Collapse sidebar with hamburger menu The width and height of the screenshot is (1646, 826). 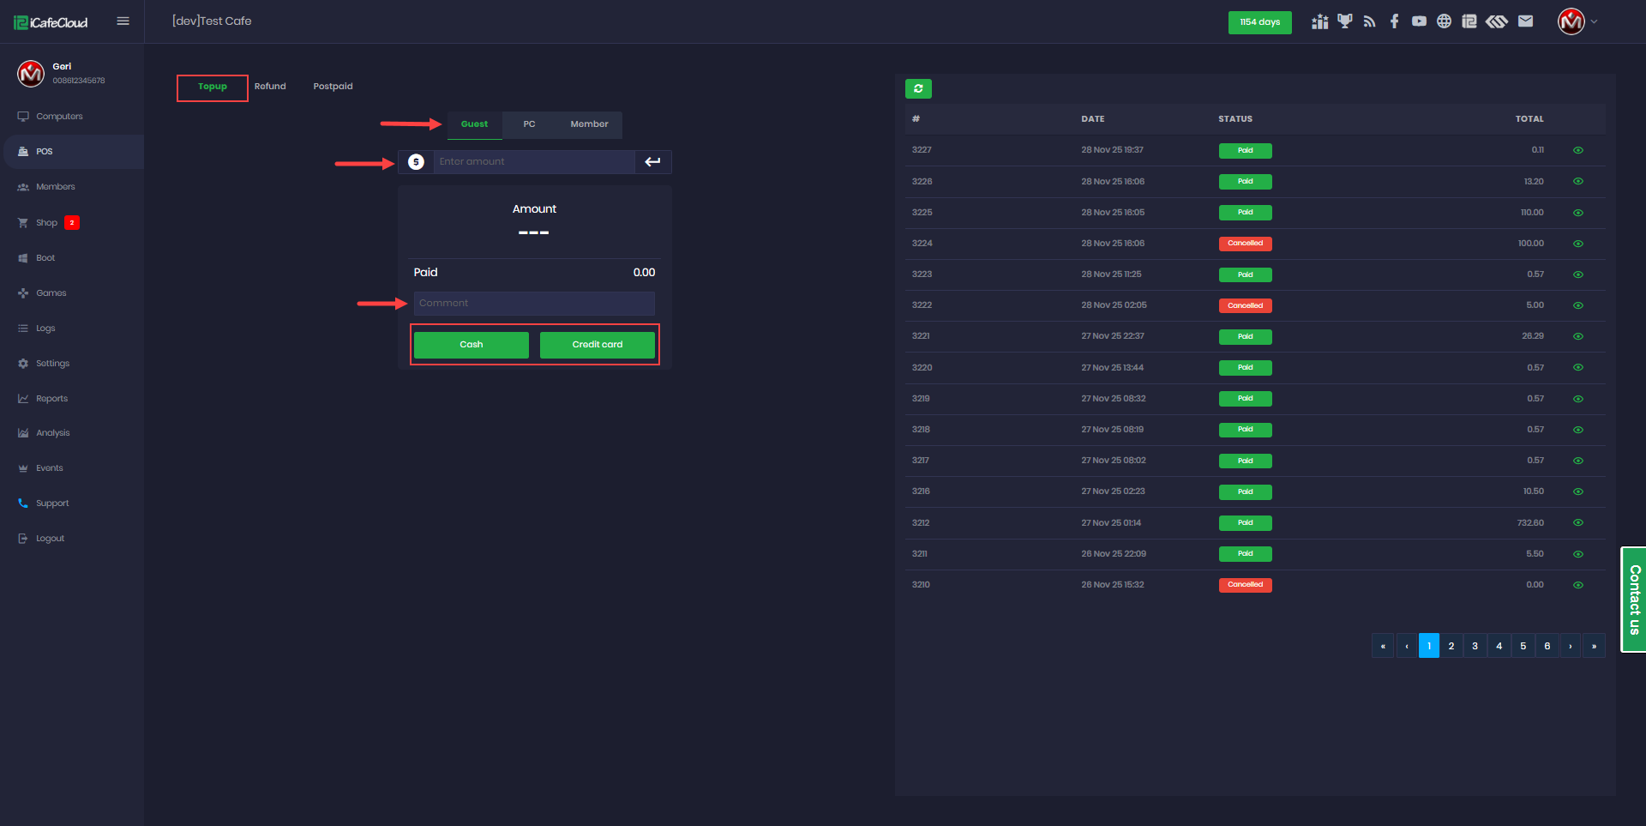point(123,21)
